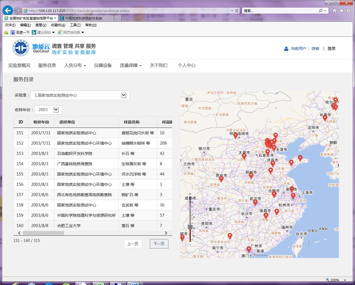
Task: Open the browser home page icon
Action: click(x=334, y=11)
